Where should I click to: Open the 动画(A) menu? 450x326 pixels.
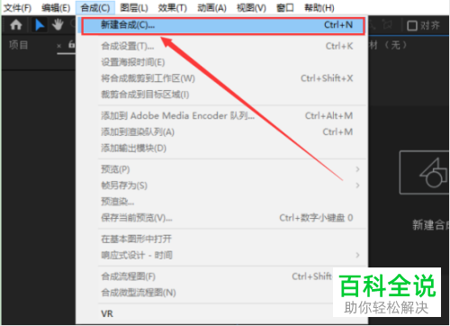[211, 8]
